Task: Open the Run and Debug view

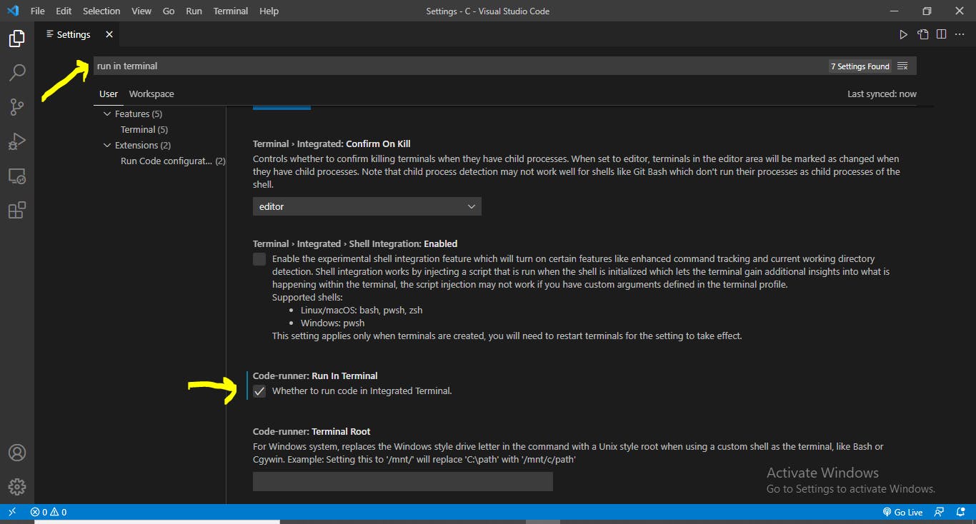Action: [x=17, y=141]
